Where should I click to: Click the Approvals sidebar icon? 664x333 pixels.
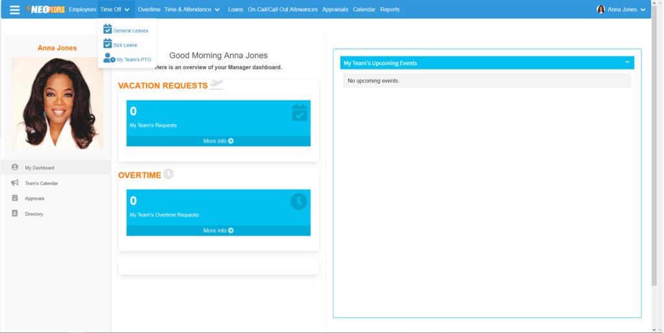coord(15,198)
